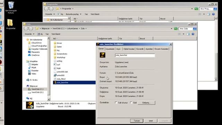
Task: Switch to the Arşiv tab
Action: [118, 49]
